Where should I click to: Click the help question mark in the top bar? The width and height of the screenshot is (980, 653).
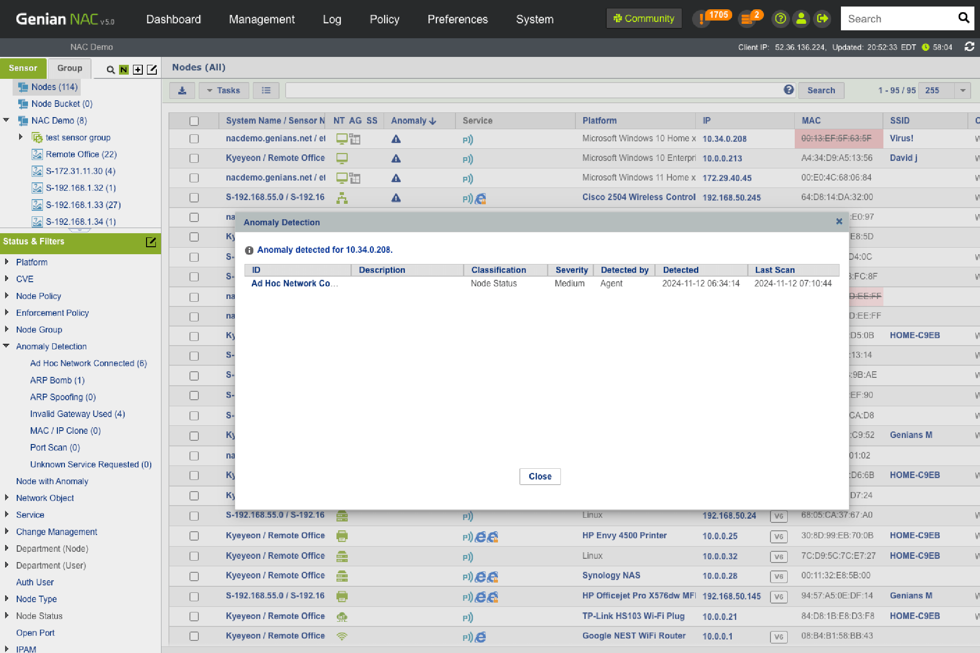pyautogui.click(x=780, y=19)
